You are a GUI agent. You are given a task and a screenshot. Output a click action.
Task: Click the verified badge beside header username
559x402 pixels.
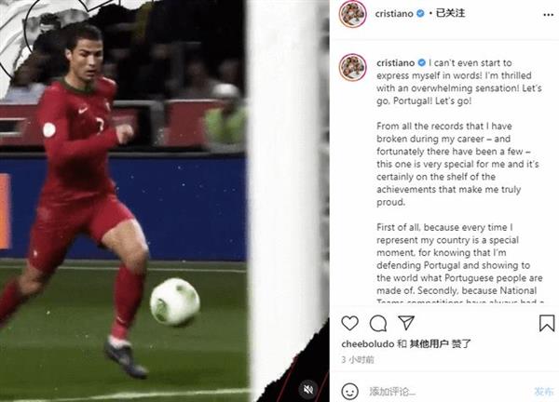(x=420, y=14)
